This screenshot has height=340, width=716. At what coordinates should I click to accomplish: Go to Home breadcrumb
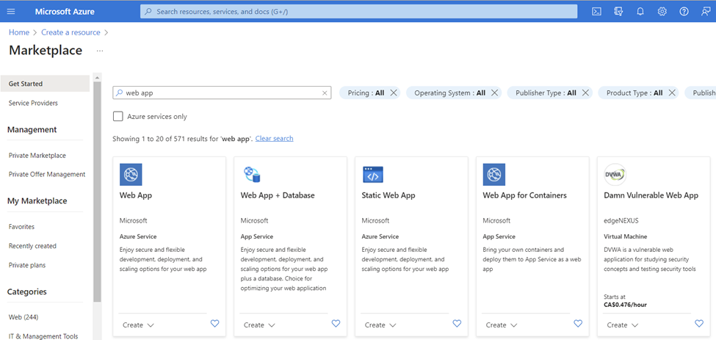click(18, 32)
